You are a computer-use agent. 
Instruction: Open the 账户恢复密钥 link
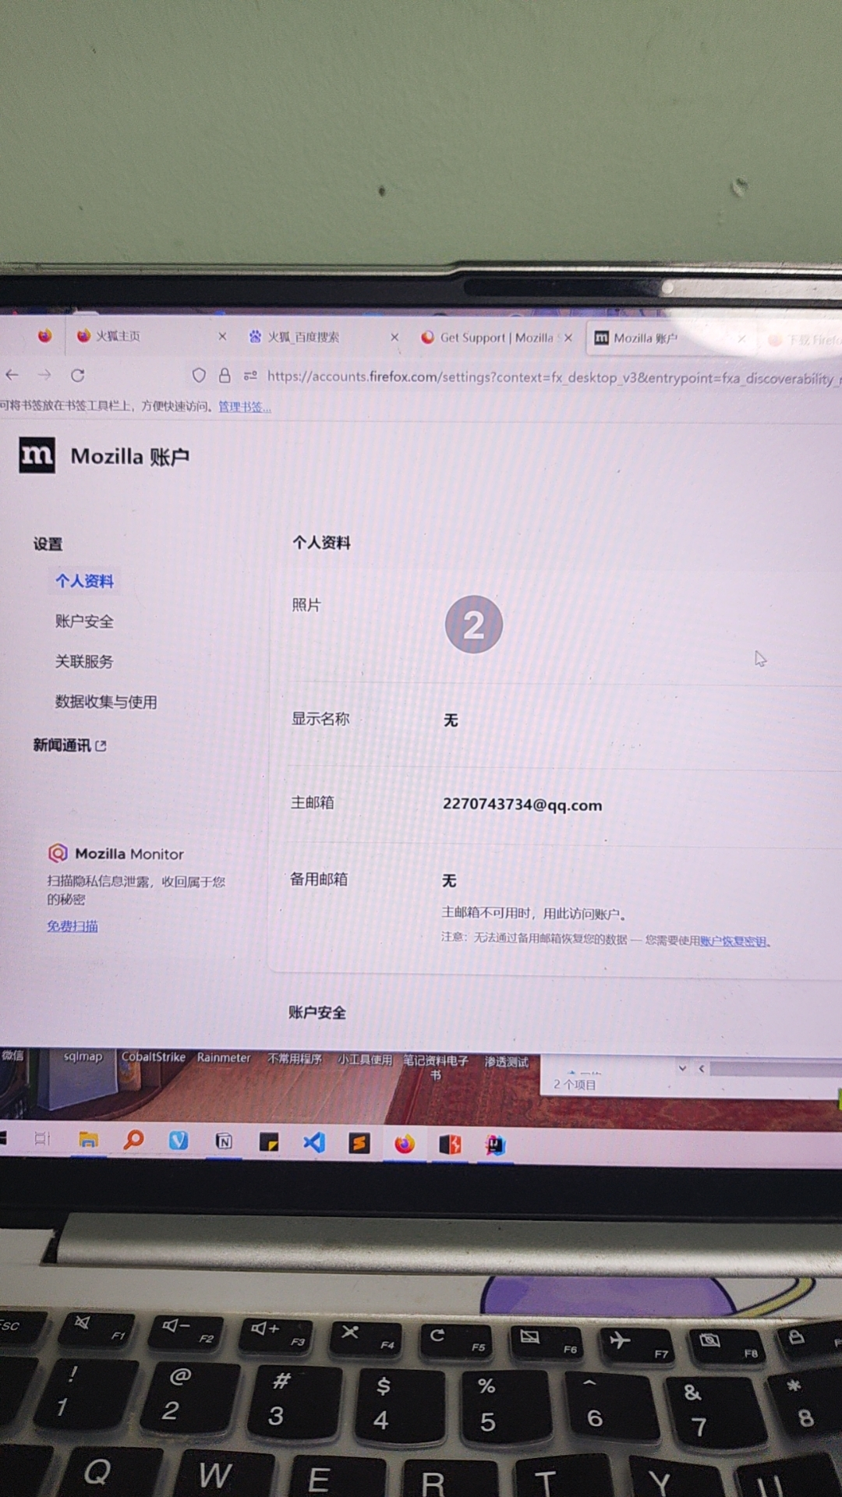pos(733,941)
